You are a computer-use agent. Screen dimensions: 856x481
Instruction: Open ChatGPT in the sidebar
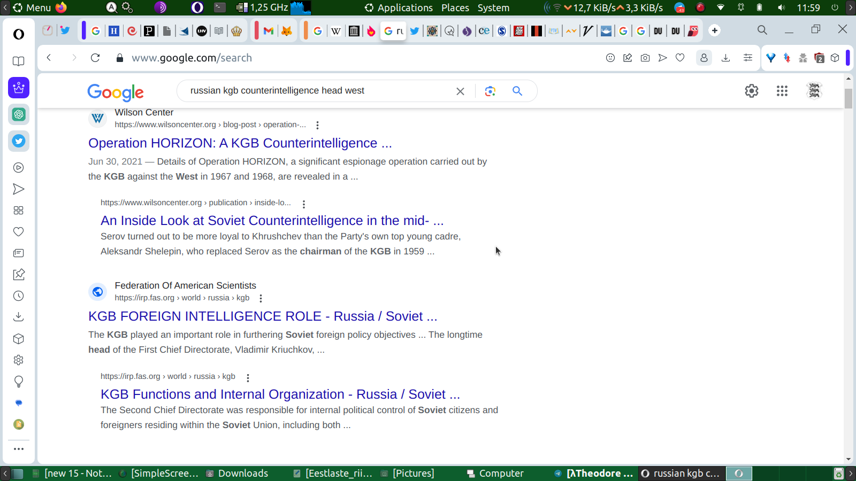pyautogui.click(x=19, y=114)
